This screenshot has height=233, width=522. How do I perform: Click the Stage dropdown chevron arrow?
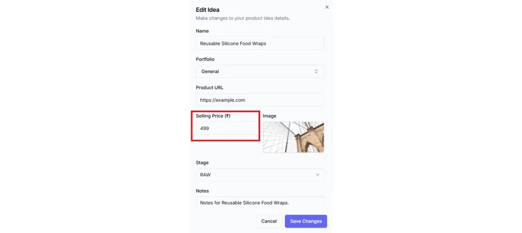point(318,175)
